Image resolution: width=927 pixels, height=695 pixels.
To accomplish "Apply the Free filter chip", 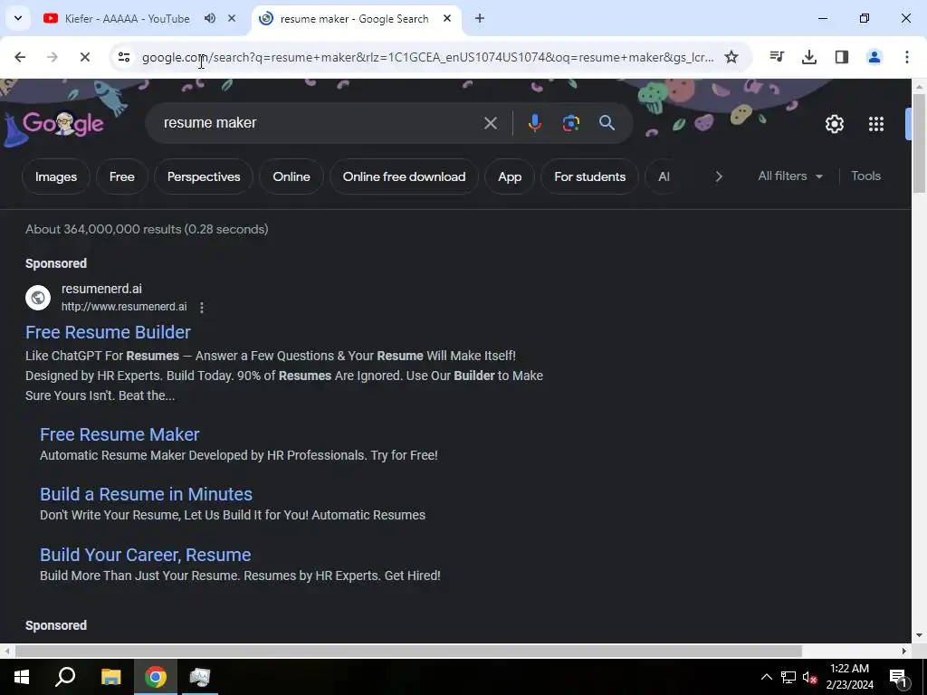I will [x=122, y=176].
